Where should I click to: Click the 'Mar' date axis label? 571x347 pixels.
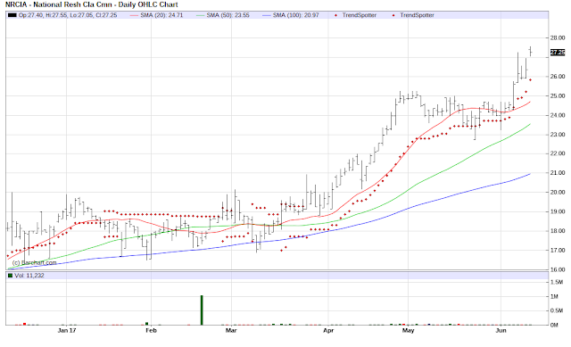pyautogui.click(x=231, y=331)
